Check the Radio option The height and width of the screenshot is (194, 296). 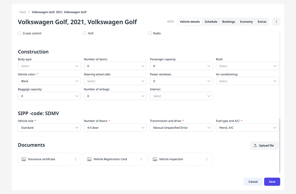[x=150, y=33]
